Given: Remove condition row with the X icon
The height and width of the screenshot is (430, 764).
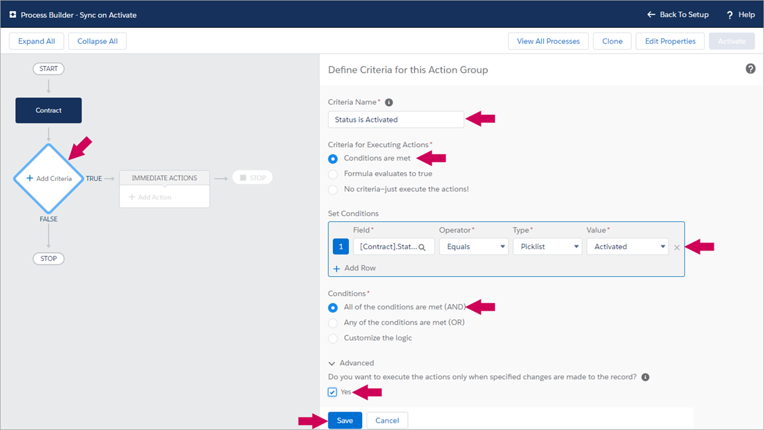Looking at the screenshot, I should (x=676, y=247).
